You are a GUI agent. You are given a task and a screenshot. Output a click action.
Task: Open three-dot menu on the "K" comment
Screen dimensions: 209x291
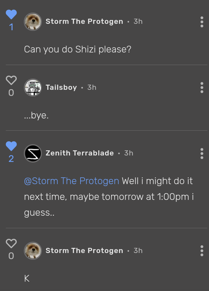pos(202,250)
